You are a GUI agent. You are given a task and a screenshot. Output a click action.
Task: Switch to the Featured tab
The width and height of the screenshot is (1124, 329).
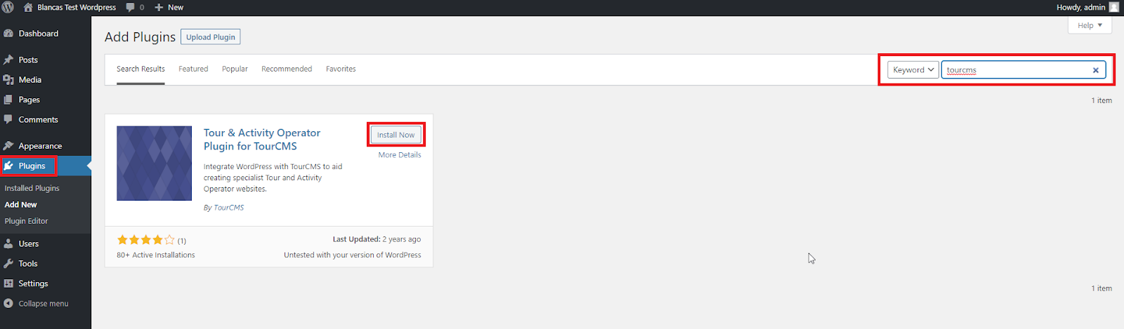(x=193, y=69)
